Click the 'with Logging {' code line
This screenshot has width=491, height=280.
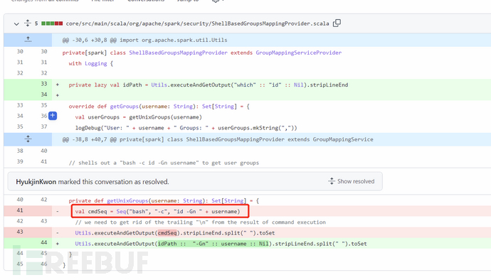[91, 63]
